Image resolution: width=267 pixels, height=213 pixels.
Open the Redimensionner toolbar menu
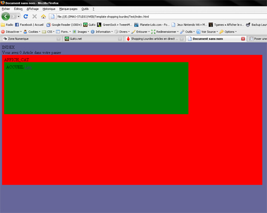[164, 31]
